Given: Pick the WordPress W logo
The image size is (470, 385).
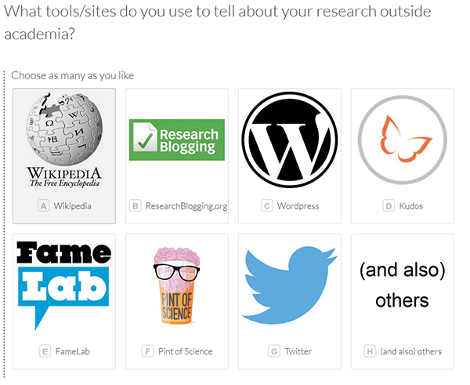Looking at the screenshot, I should [x=290, y=140].
